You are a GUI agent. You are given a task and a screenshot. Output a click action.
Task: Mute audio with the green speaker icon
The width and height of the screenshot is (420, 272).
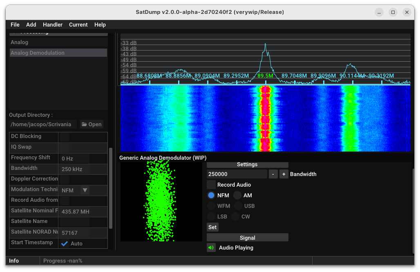point(211,247)
